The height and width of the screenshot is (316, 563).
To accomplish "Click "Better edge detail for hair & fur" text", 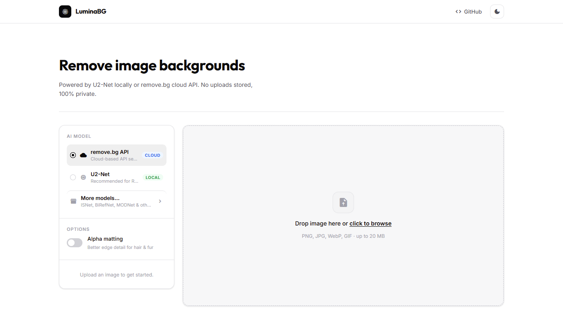I will point(120,247).
